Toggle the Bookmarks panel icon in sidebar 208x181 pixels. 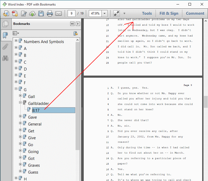point(5,35)
